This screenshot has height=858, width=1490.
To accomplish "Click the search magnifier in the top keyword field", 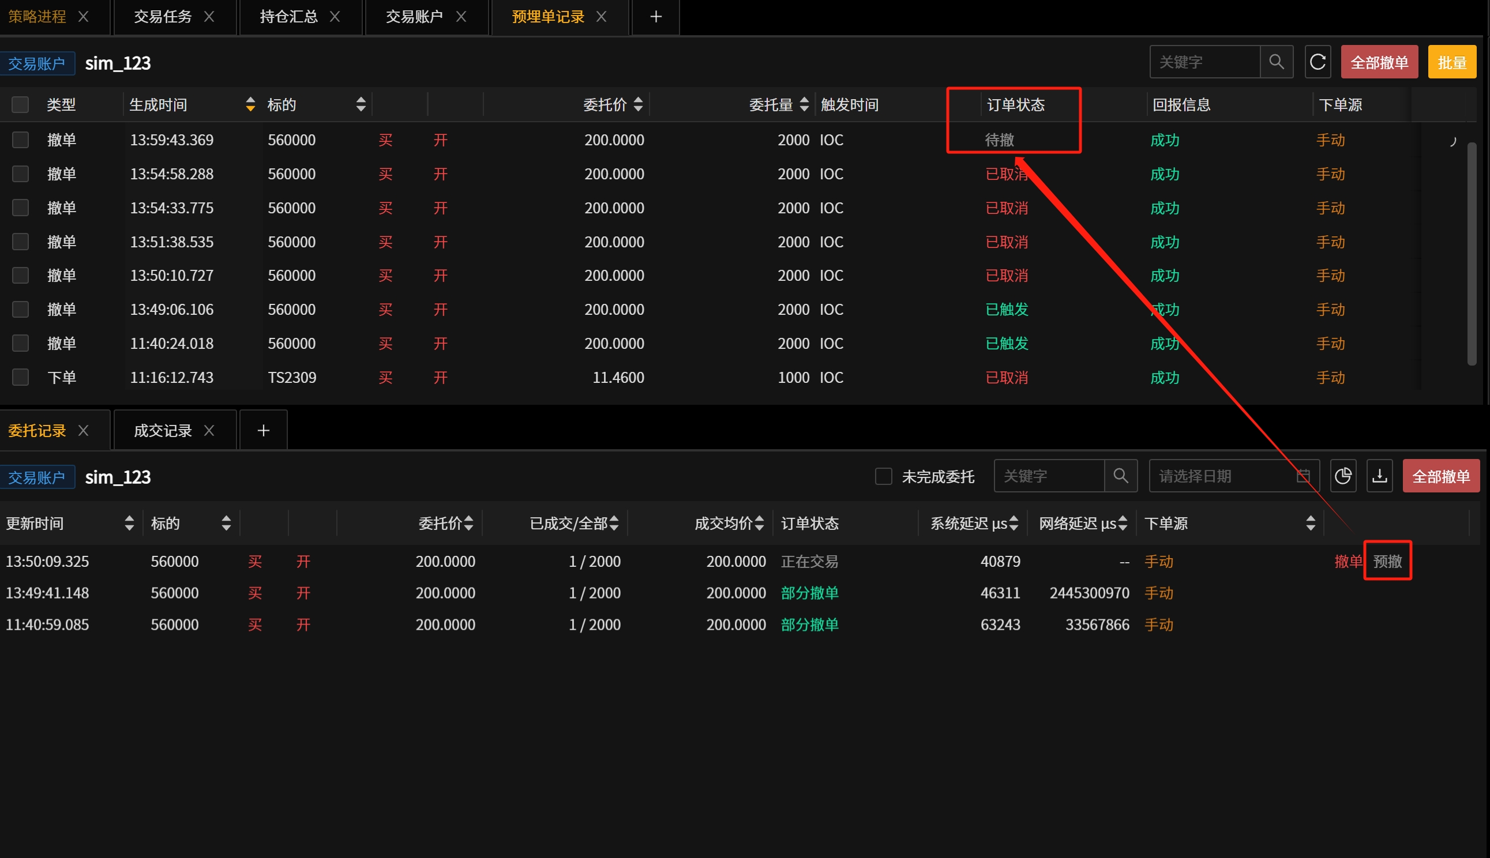I will 1277,61.
